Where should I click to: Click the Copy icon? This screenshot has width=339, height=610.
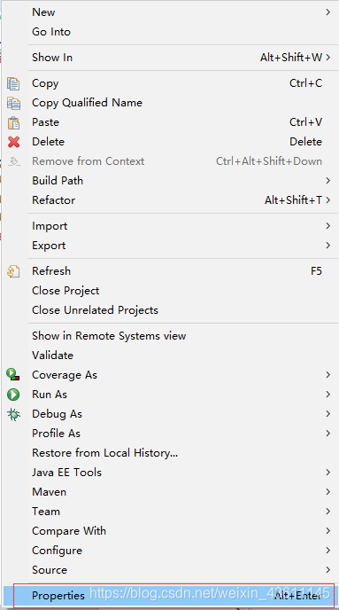pyautogui.click(x=13, y=83)
